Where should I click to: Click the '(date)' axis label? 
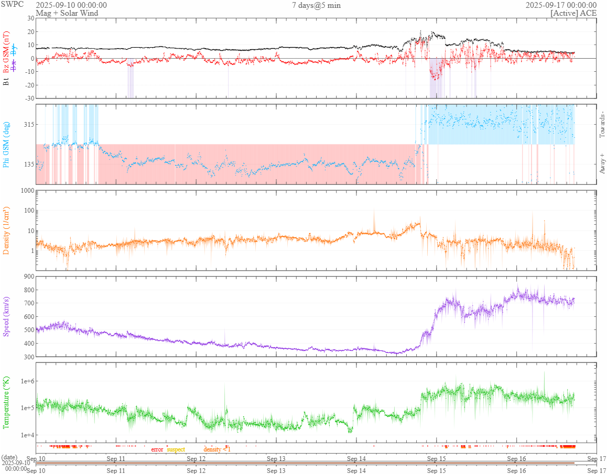(x=9, y=457)
